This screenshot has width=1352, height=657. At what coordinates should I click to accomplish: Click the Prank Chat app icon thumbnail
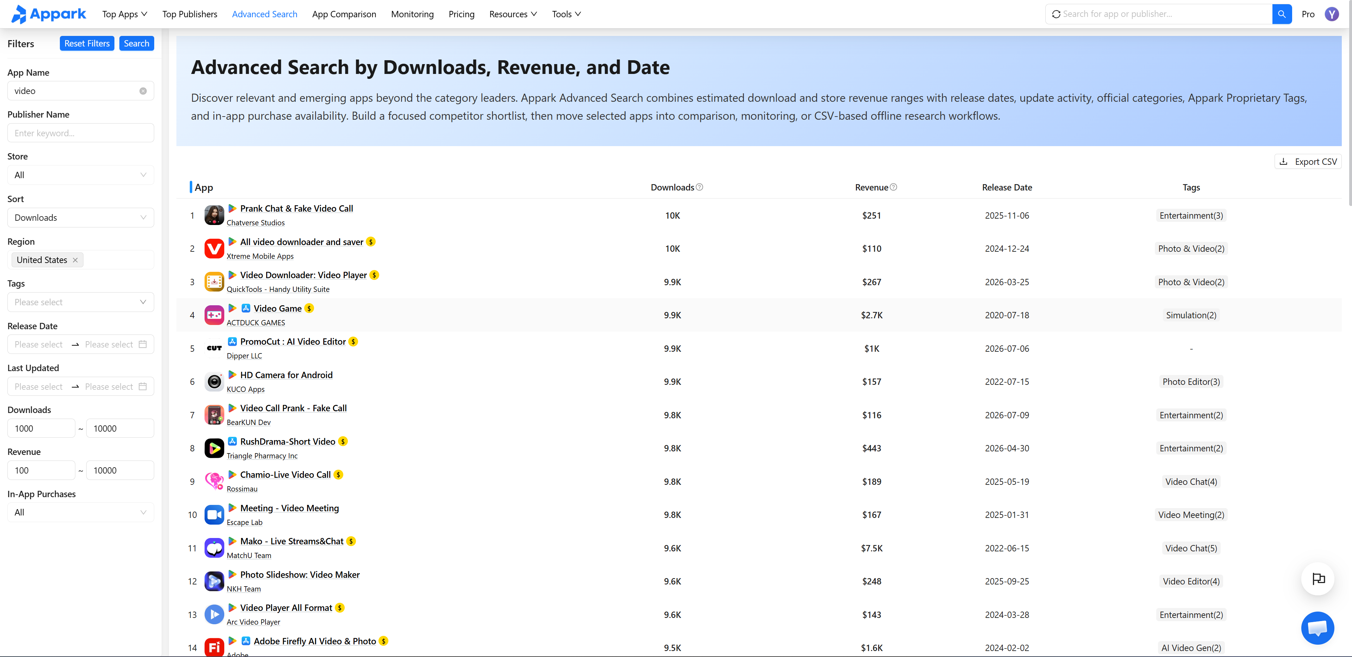tap(214, 216)
